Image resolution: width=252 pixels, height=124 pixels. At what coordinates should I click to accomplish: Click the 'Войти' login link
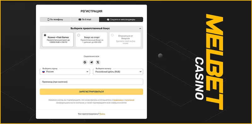[102, 114]
